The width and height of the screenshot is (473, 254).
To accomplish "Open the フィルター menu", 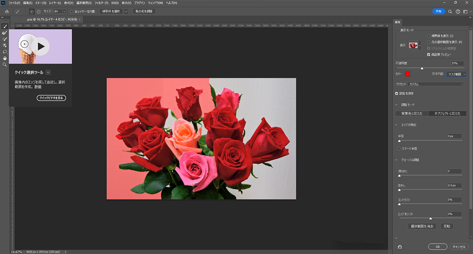I will [x=101, y=3].
